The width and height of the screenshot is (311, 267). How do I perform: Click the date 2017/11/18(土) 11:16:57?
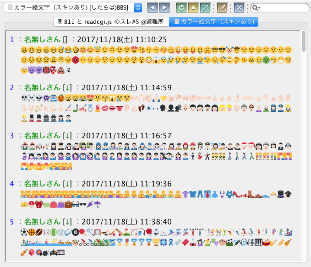tap(126, 136)
